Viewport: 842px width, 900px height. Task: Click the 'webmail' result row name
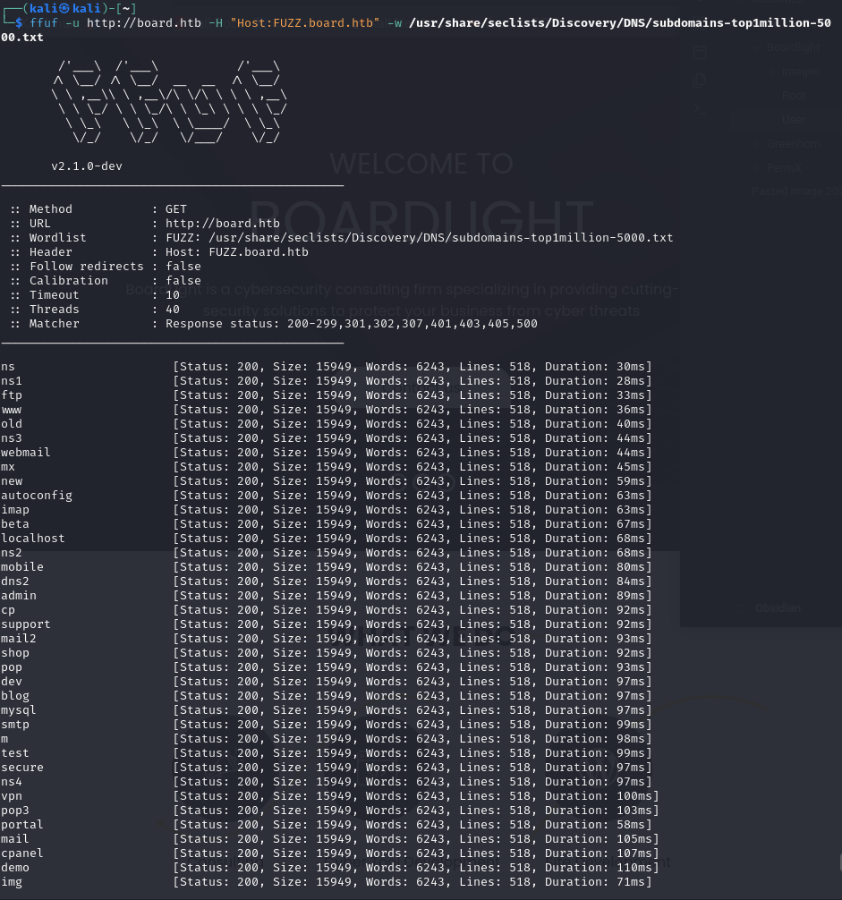(x=25, y=453)
